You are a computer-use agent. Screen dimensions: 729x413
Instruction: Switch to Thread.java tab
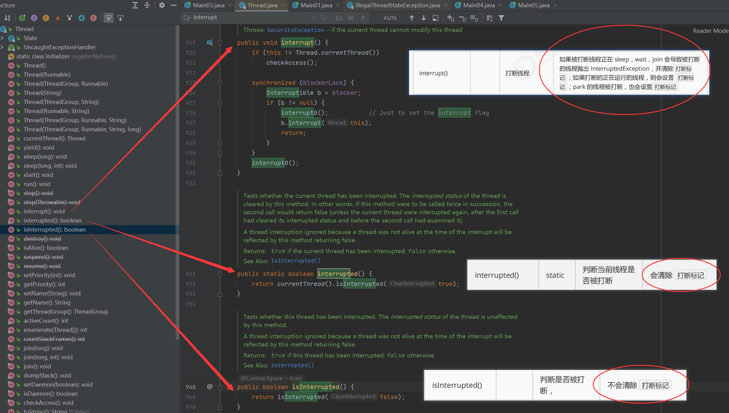coord(262,5)
